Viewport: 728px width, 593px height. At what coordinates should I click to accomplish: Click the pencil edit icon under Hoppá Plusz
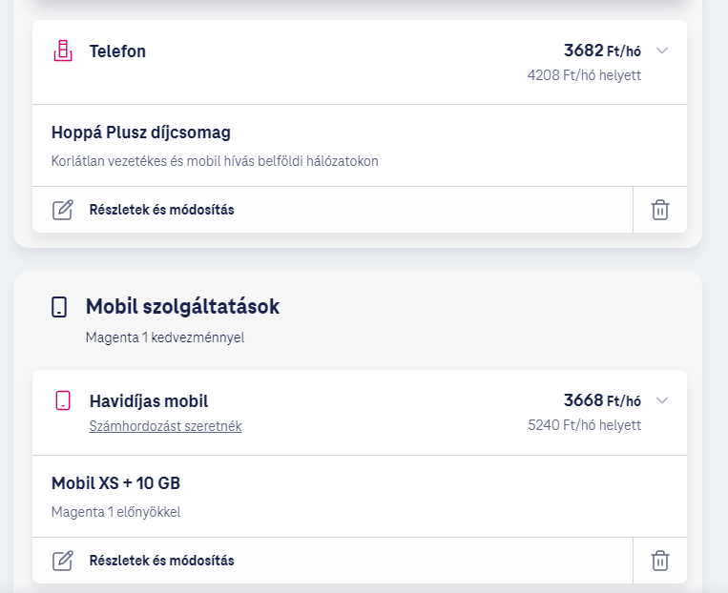pyautogui.click(x=63, y=210)
